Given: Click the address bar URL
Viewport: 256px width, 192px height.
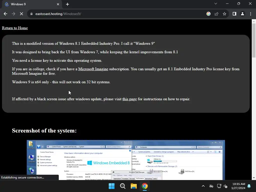Looking at the screenshot, I should (58, 14).
